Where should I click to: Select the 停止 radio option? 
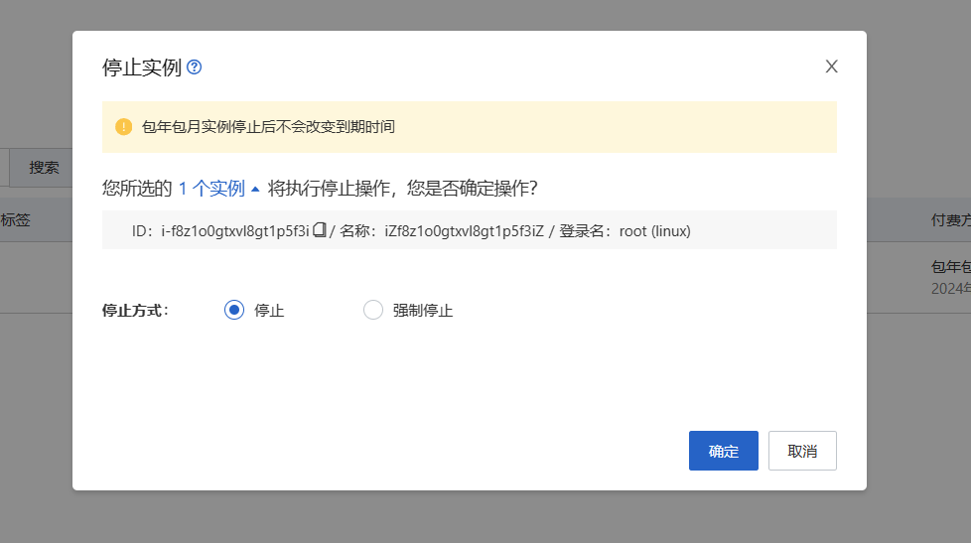pyautogui.click(x=234, y=310)
